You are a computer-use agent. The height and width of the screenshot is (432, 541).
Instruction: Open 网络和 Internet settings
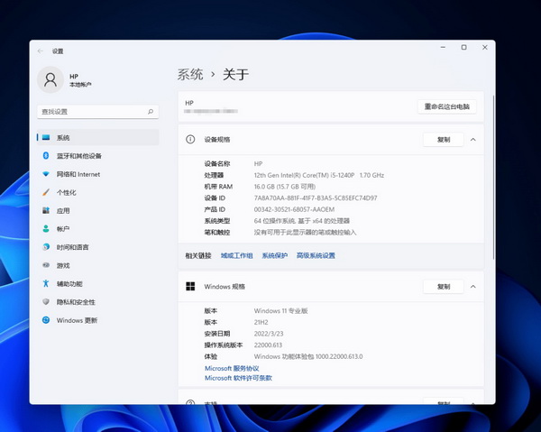pos(98,174)
